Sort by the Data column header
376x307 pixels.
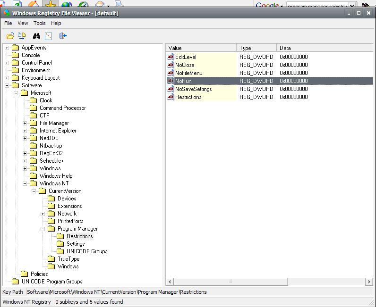[325, 48]
